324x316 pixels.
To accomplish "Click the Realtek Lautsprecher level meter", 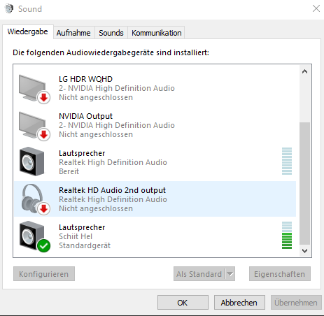I will pos(287,161).
